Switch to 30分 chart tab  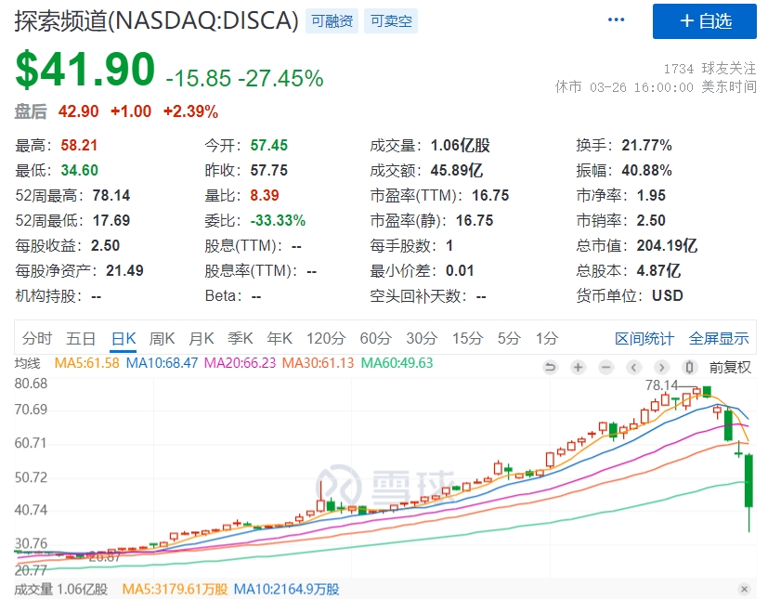click(x=423, y=338)
